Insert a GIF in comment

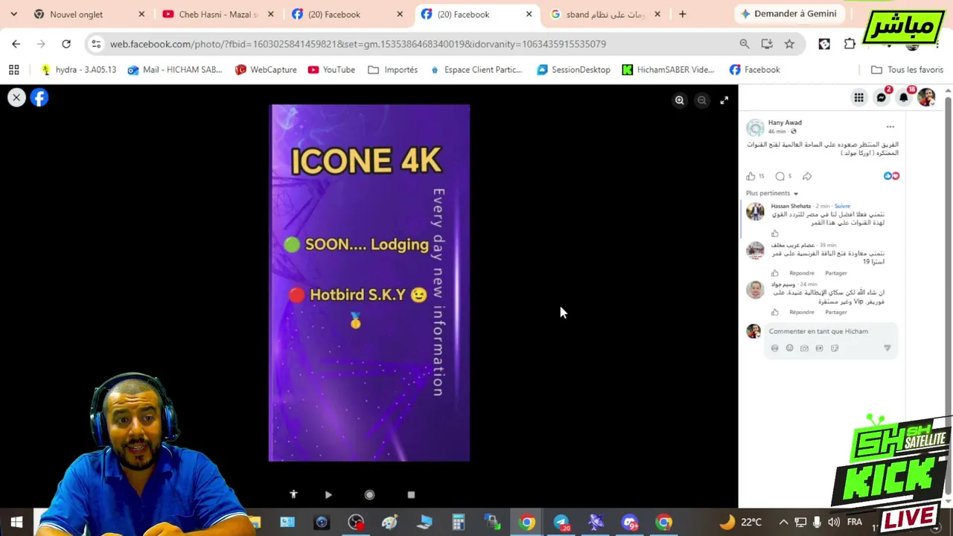point(820,348)
